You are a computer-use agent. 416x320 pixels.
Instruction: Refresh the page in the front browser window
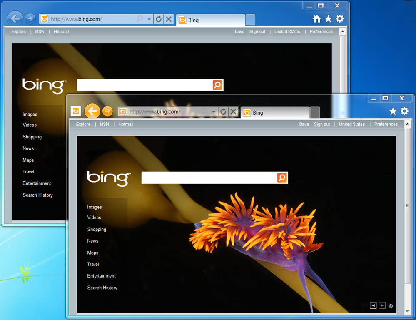coord(223,112)
